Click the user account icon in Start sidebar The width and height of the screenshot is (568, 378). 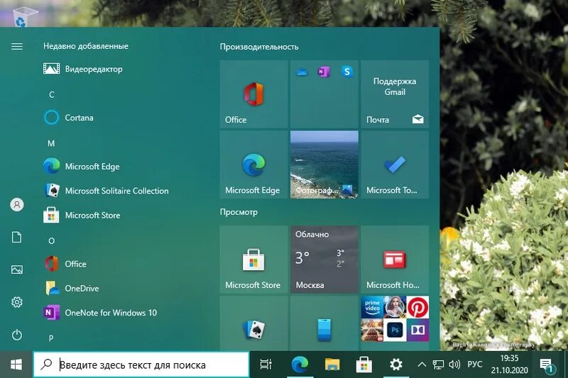point(16,205)
